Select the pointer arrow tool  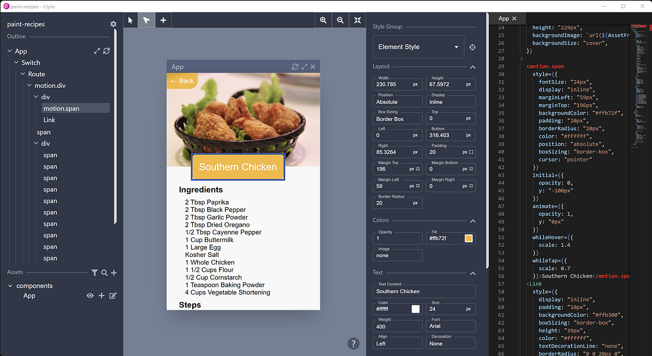click(x=131, y=20)
